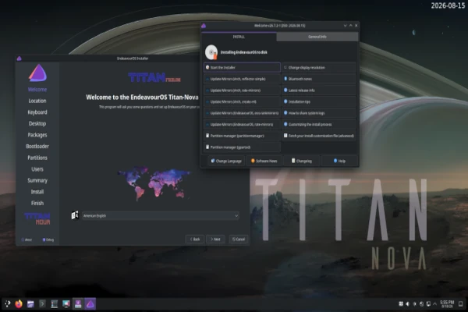Click Next in the EndeavourOS Installer
The width and height of the screenshot is (468, 312).
[x=215, y=239]
